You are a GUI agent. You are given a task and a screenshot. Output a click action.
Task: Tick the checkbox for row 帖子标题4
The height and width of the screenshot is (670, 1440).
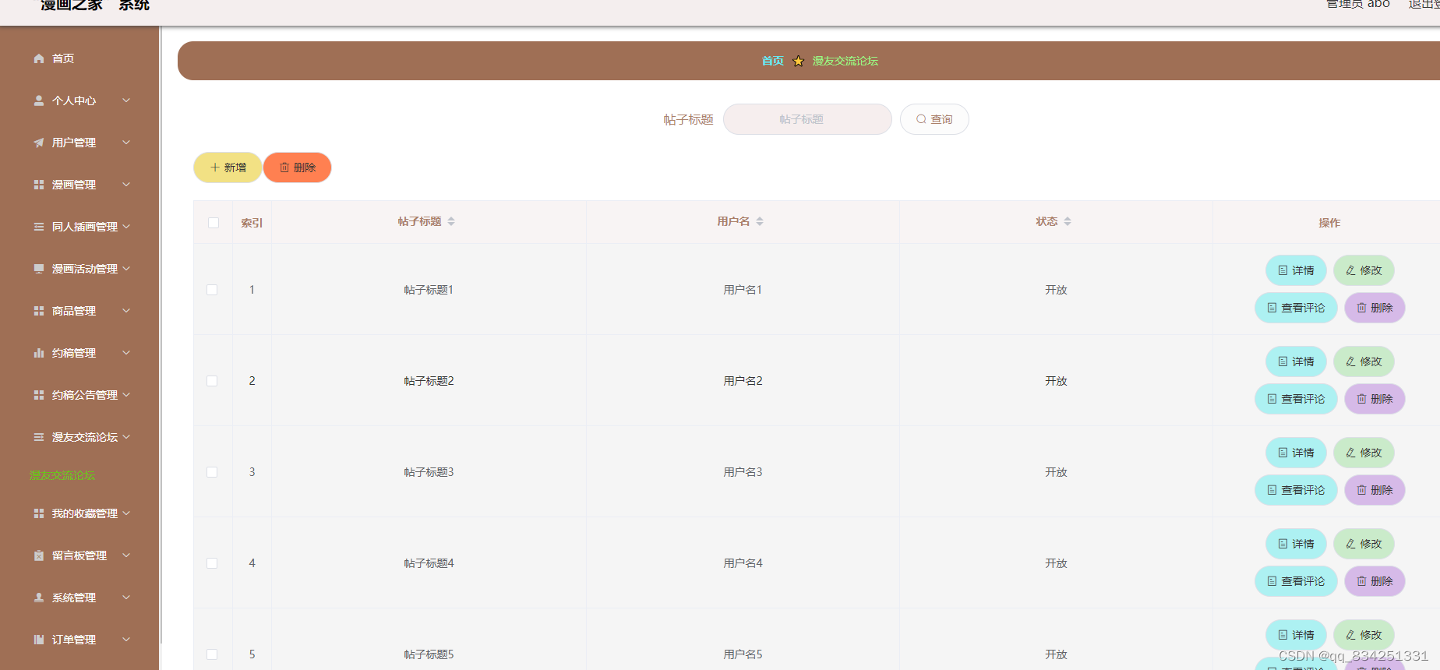(x=212, y=563)
